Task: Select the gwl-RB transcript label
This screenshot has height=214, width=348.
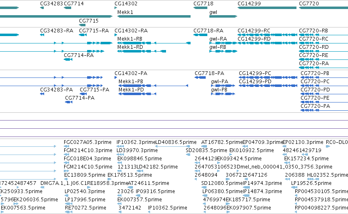Action: click(x=218, y=47)
